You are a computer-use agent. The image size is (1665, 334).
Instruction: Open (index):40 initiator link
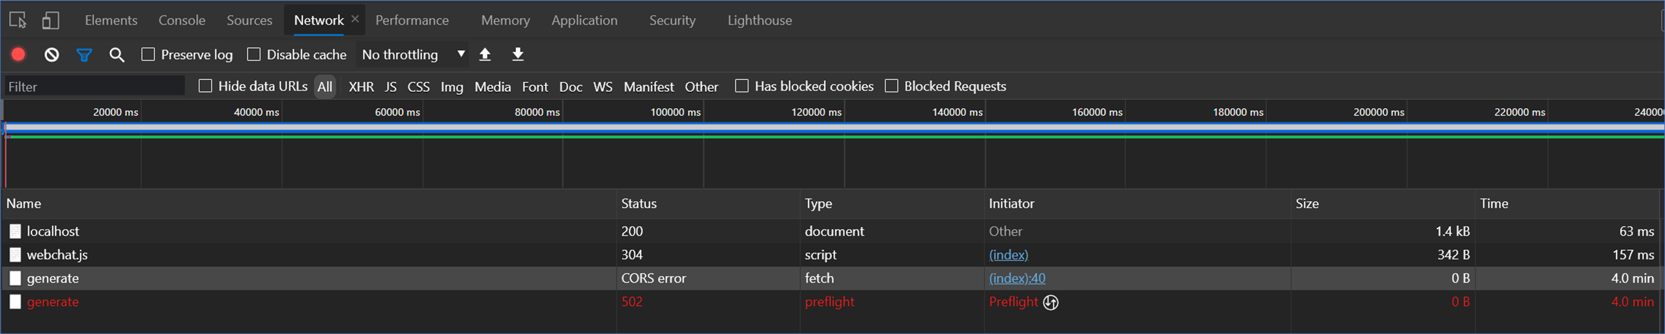pos(1017,278)
